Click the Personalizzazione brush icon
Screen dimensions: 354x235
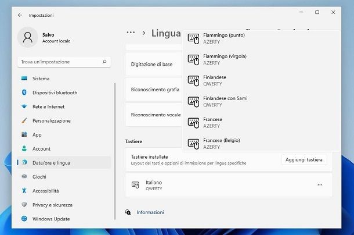[x=24, y=120]
